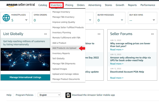Select Manage FBA Inventory menu entry
Viewport: 159px width, 104px height.
(63, 17)
